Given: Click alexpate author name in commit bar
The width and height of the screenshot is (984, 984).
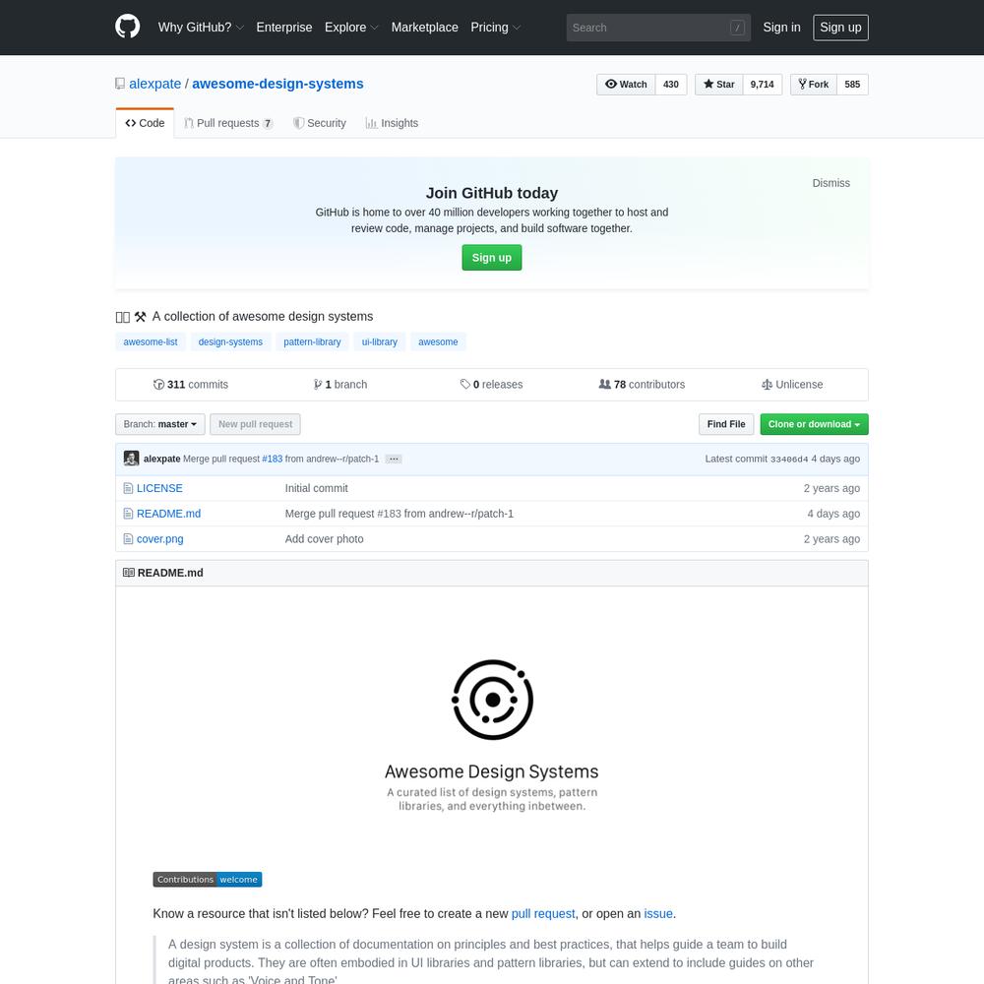Looking at the screenshot, I should [x=162, y=459].
